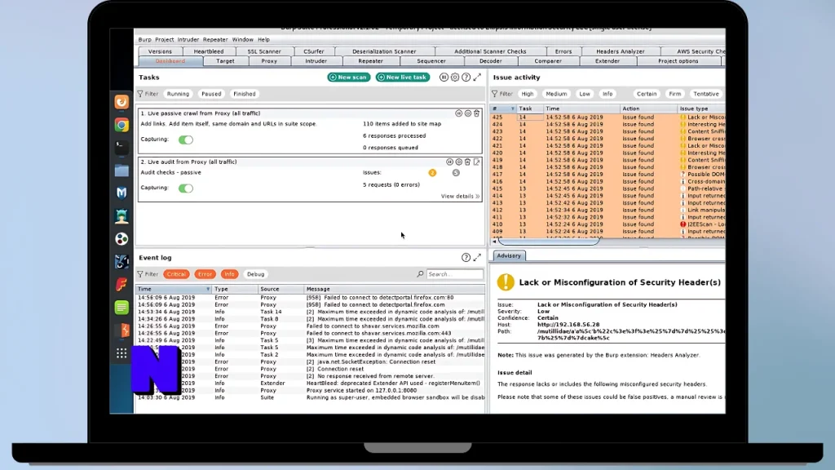Image resolution: width=835 pixels, height=470 pixels.
Task: Click the New live task button
Action: click(403, 78)
